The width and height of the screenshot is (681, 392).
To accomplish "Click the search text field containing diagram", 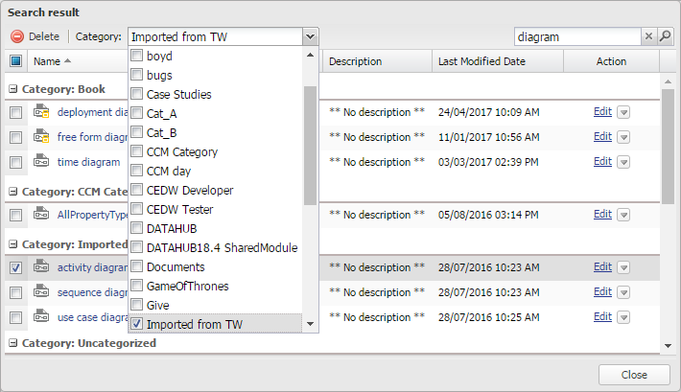I will [x=575, y=36].
